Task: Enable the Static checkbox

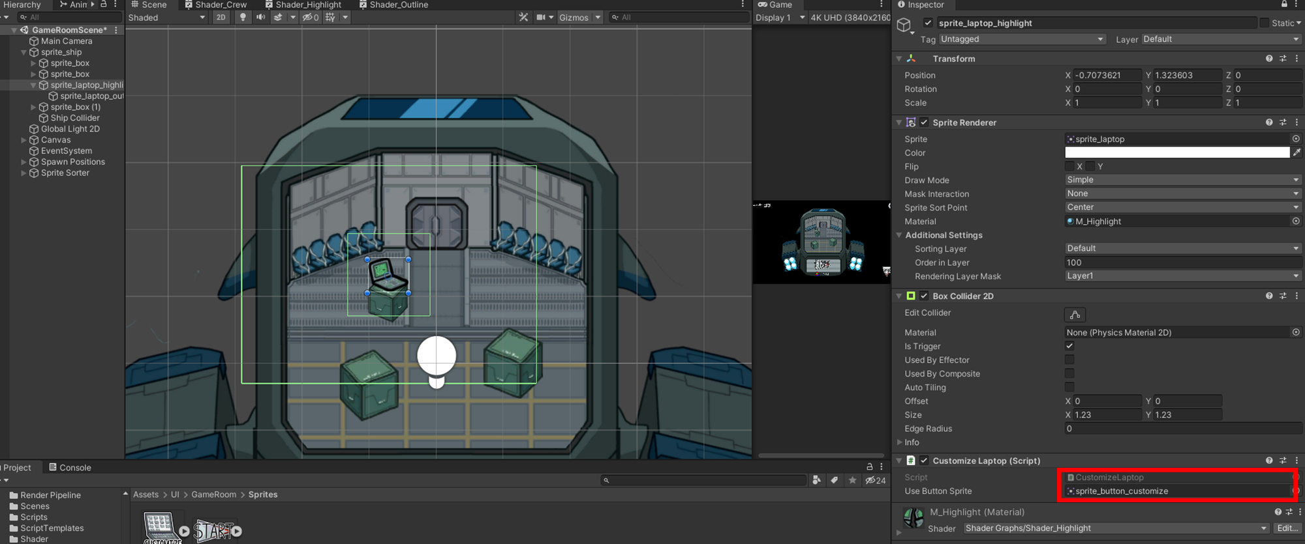Action: (x=1264, y=23)
